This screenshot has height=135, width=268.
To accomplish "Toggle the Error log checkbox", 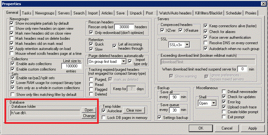I will point(224,102).
